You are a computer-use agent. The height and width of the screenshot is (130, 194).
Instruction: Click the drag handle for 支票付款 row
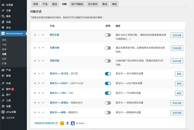[35, 48]
